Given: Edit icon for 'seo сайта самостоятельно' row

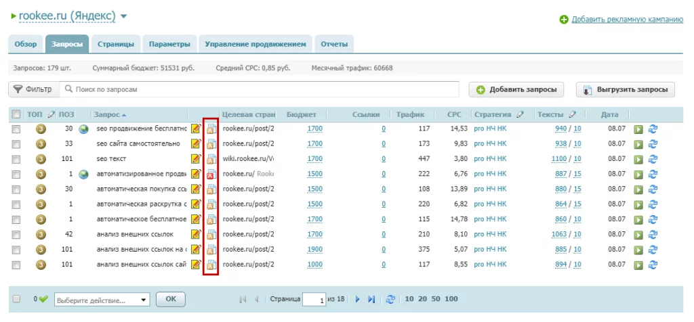Looking at the screenshot, I should pyautogui.click(x=196, y=144).
